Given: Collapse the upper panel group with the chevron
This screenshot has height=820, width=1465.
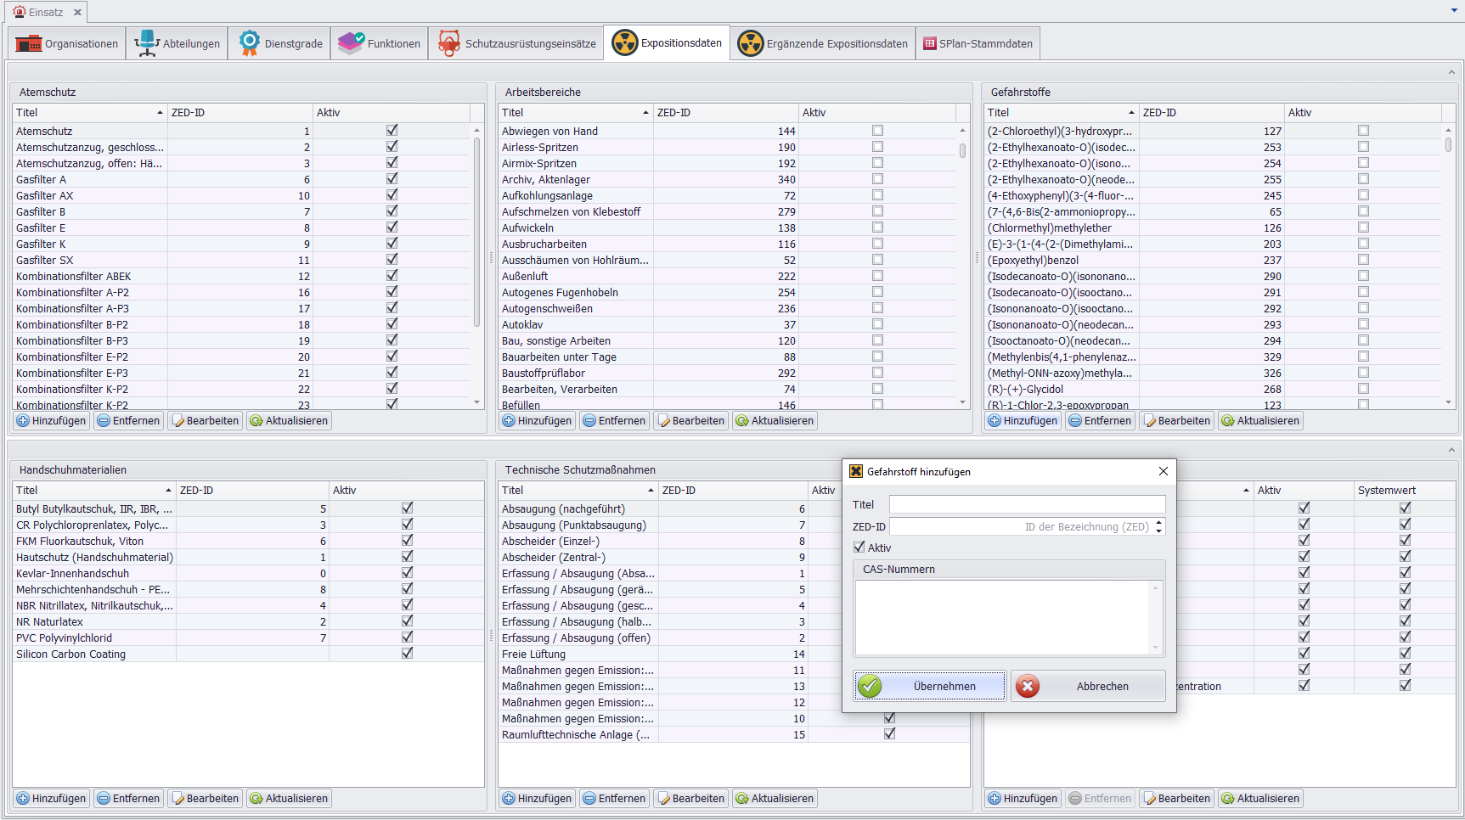Looking at the screenshot, I should click(x=1451, y=72).
